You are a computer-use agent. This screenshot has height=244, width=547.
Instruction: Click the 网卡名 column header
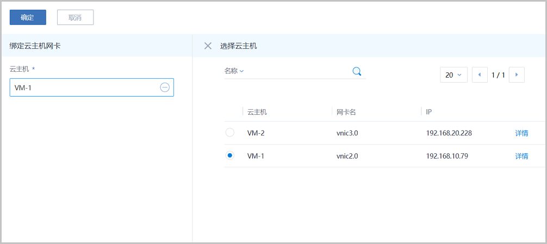click(x=346, y=112)
